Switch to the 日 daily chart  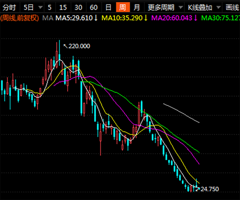coord(109,7)
